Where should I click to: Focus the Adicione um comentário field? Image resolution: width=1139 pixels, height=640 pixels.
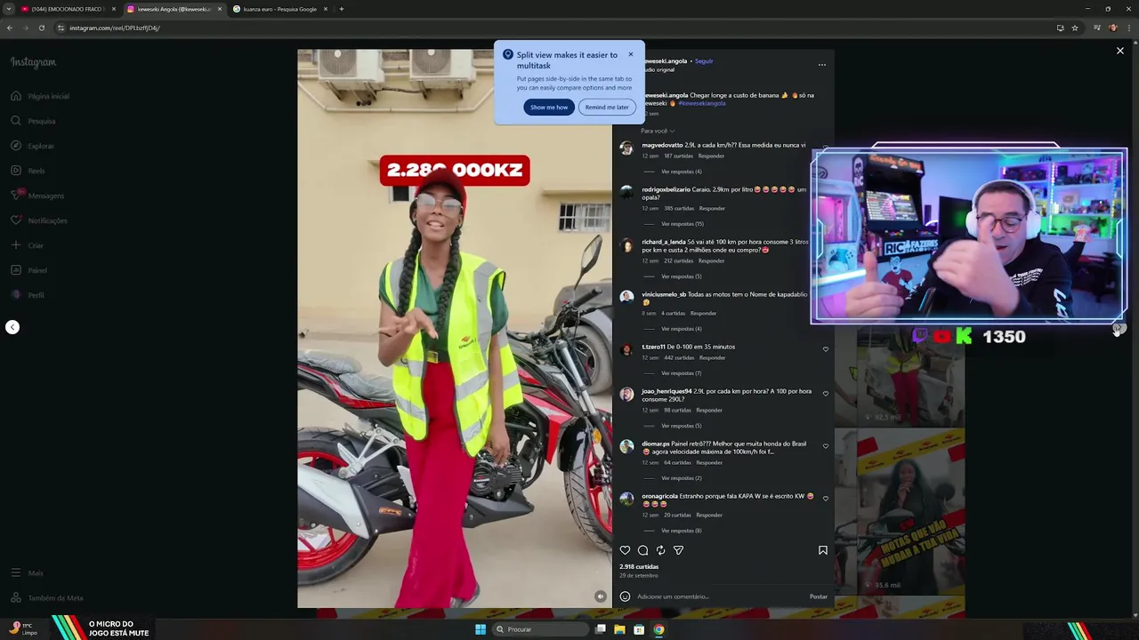(x=721, y=596)
